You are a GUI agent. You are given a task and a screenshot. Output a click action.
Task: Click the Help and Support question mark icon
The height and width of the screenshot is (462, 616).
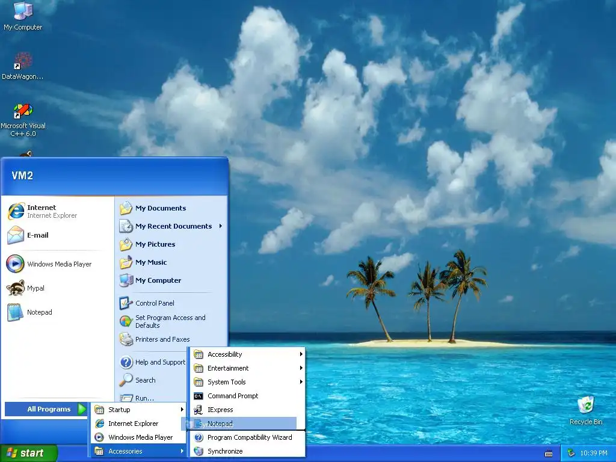[126, 362]
